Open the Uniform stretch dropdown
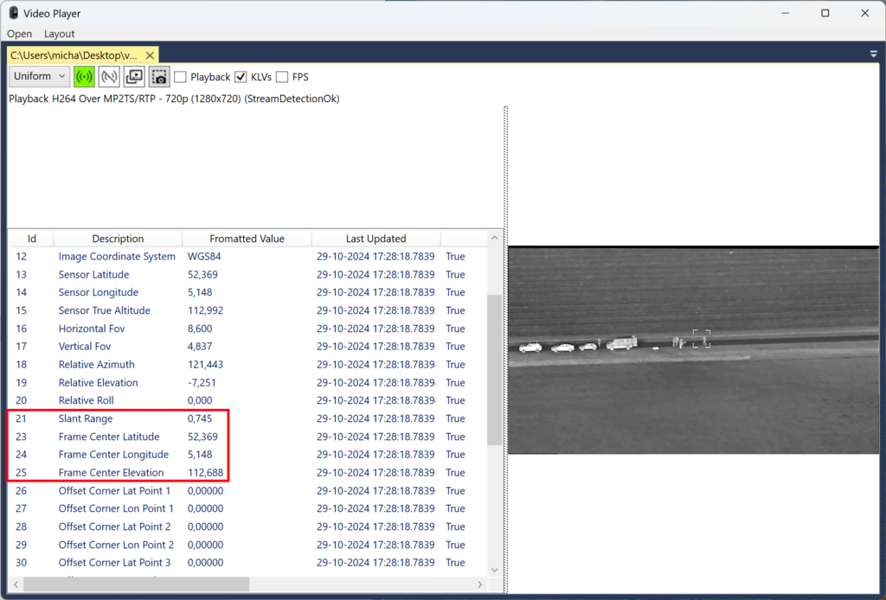This screenshot has height=600, width=886. (39, 76)
